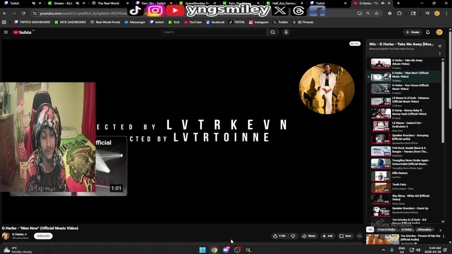Open Discord from the taskbar
The height and width of the screenshot is (254, 452).
[226, 250]
